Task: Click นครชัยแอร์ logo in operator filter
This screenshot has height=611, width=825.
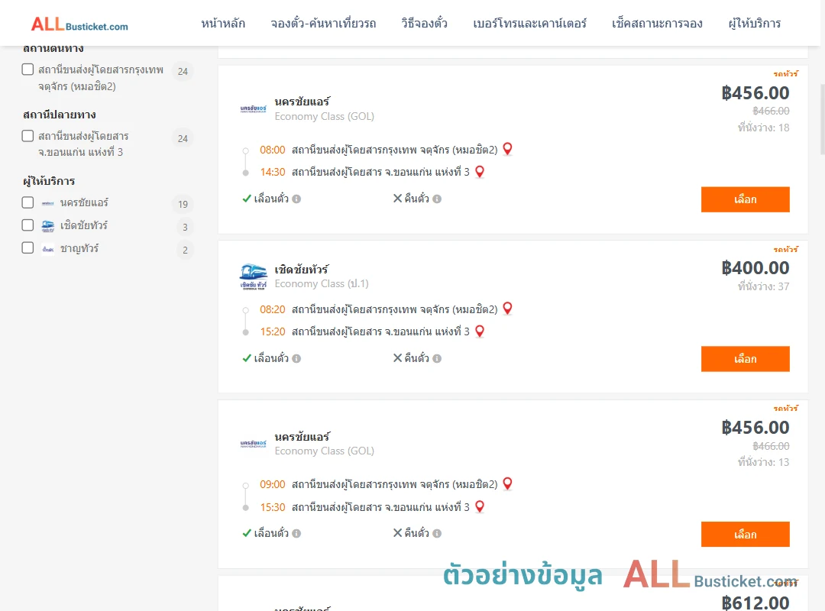Action: 48,203
